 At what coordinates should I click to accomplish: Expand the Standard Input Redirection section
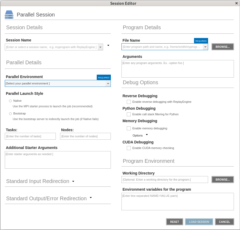point(73,181)
